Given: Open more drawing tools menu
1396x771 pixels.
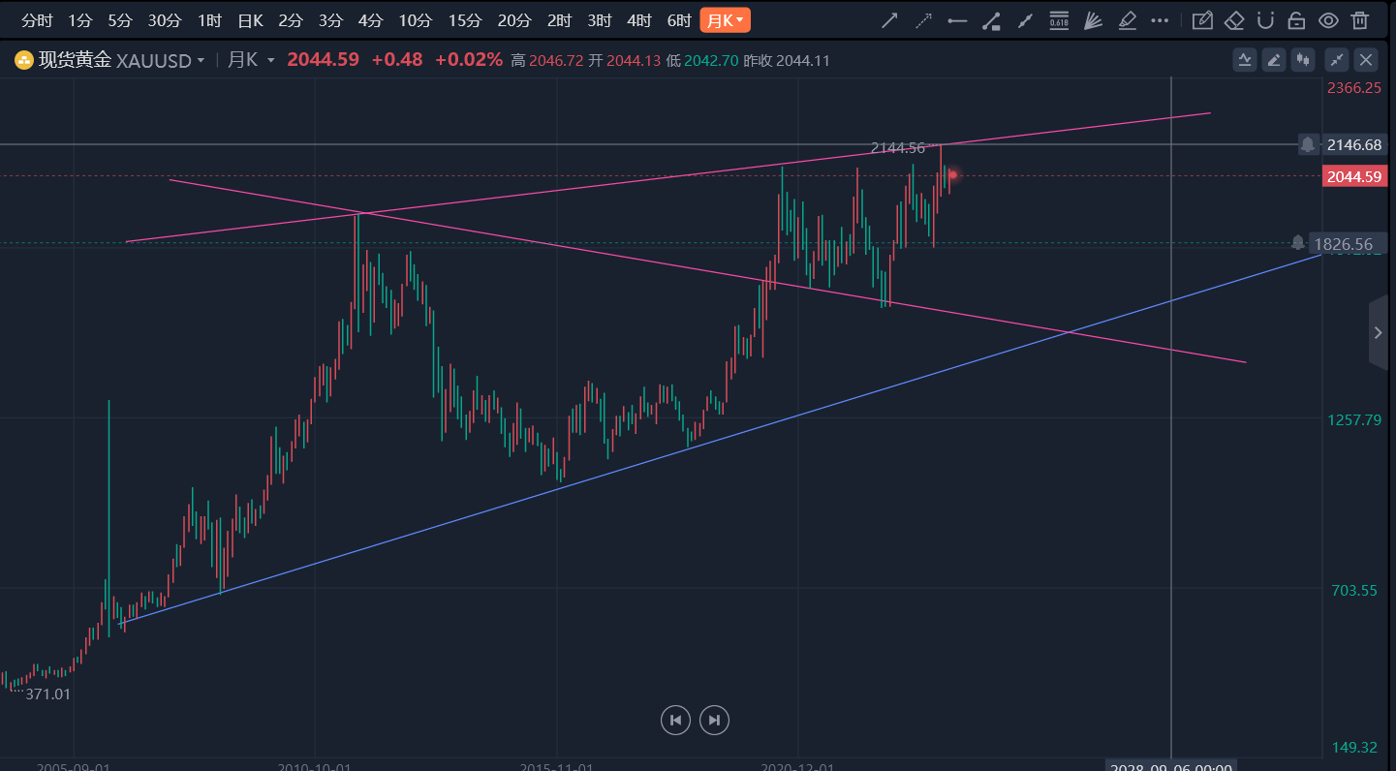Looking at the screenshot, I should click(x=1160, y=20).
